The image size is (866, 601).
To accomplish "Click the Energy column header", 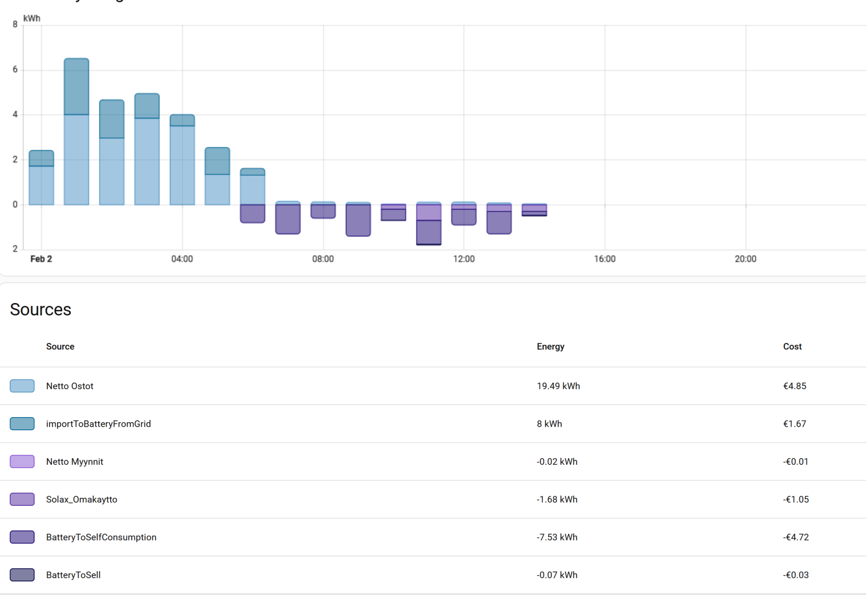I will tap(550, 347).
